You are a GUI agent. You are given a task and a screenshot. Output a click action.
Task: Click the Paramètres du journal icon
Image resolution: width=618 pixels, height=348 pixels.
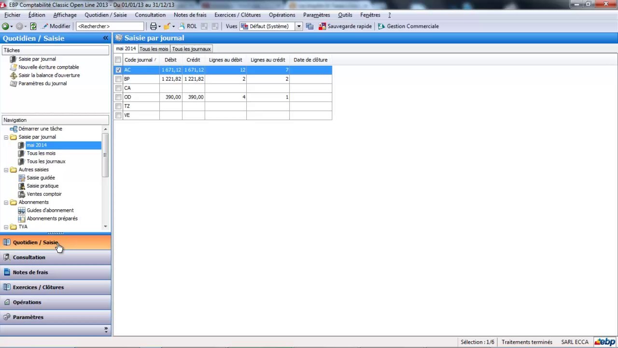point(14,84)
